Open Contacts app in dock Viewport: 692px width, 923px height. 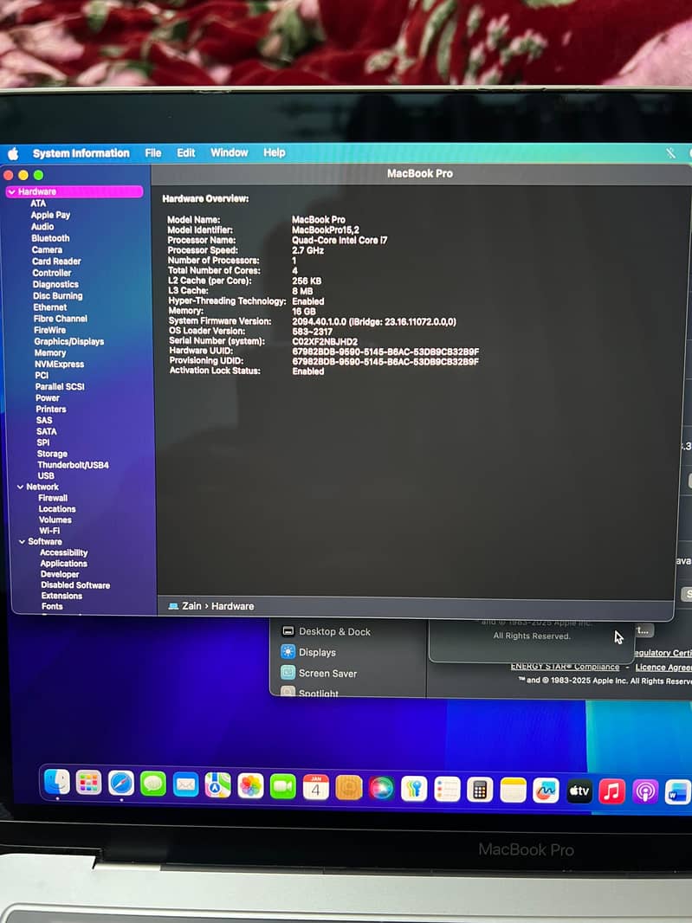click(x=349, y=788)
